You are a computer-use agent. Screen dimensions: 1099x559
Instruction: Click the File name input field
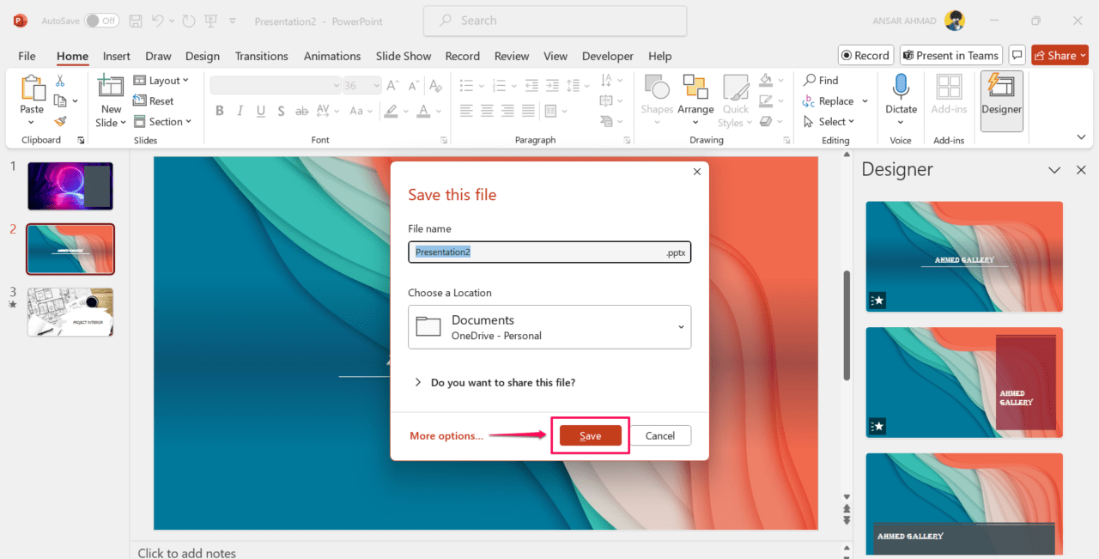pos(537,252)
